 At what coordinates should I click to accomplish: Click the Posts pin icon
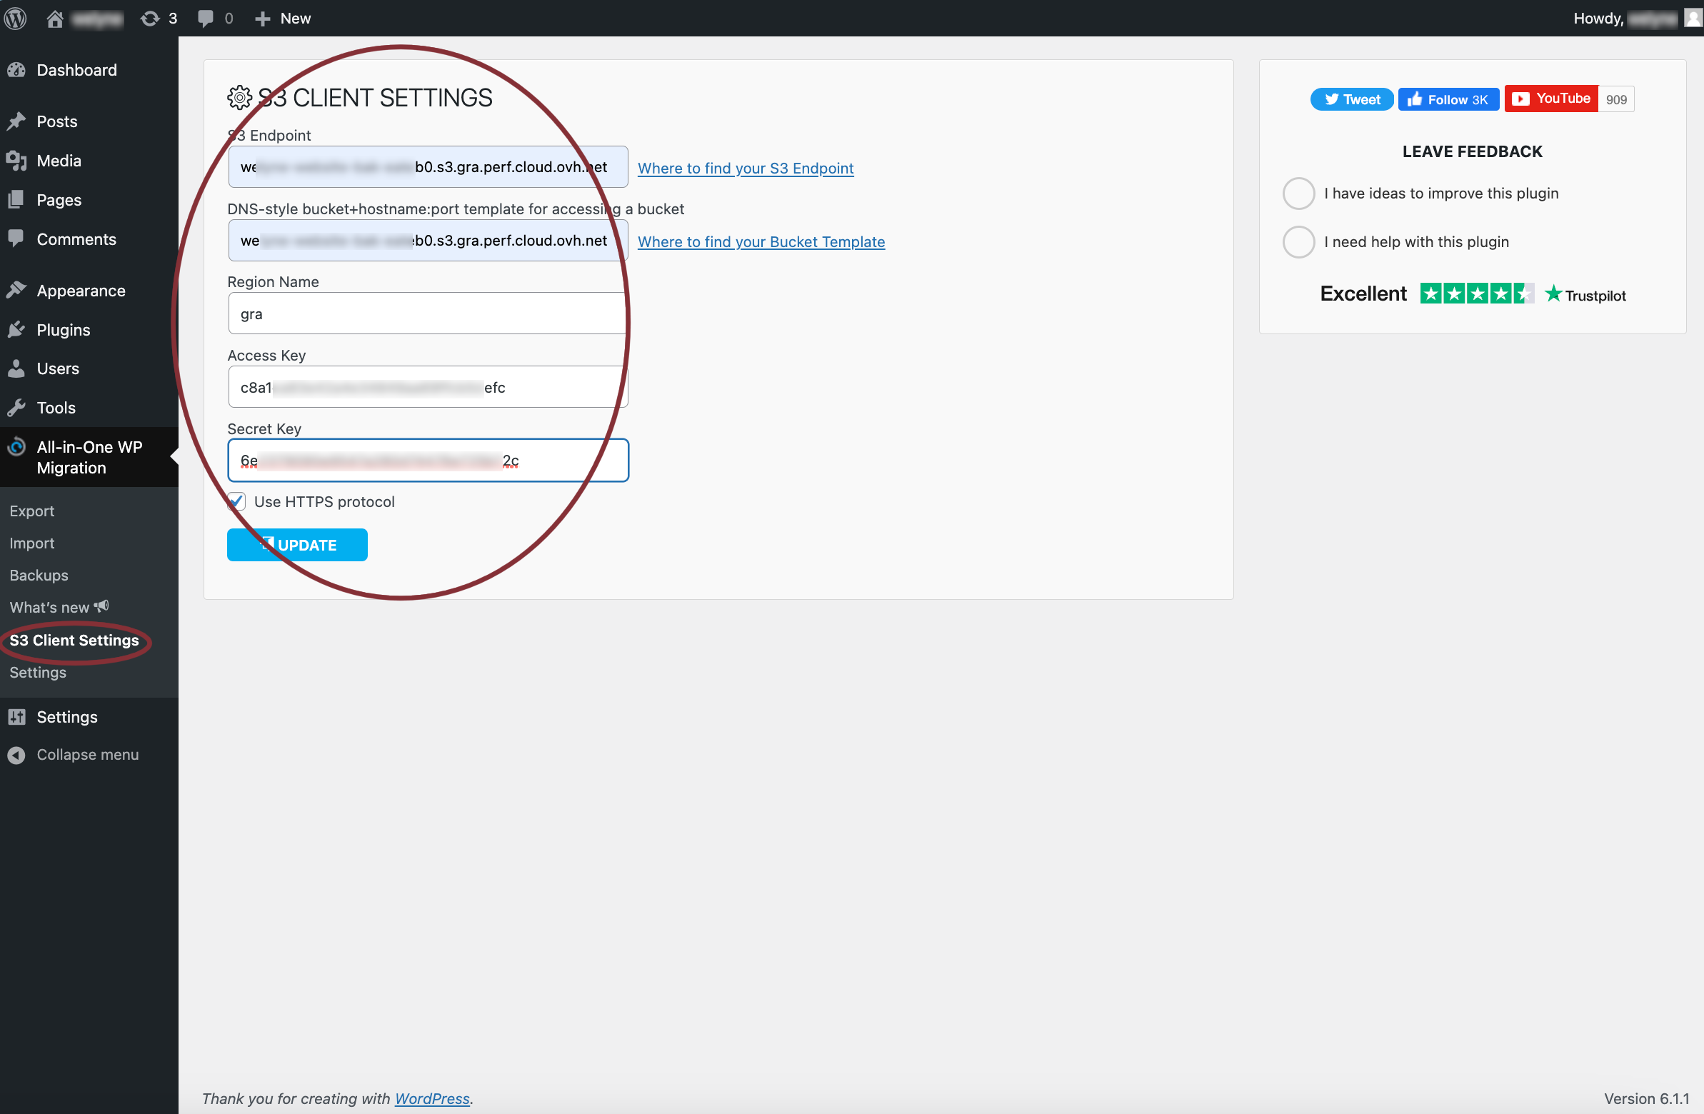(16, 121)
